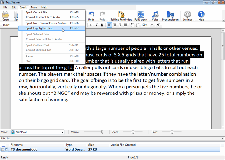225x160 pixels.
Task: Toggle italic formatting button
Action: pos(96,25)
